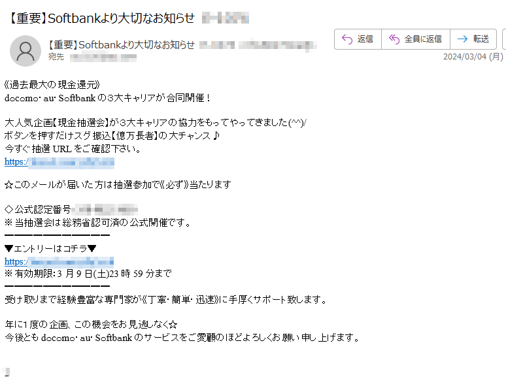Click the 公式認定番号 line
This screenshot has height=390, width=506.
tap(71, 210)
